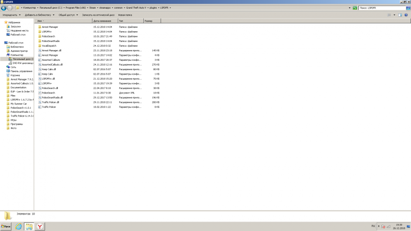Open the Упорядочить dropdown menu

coord(12,15)
